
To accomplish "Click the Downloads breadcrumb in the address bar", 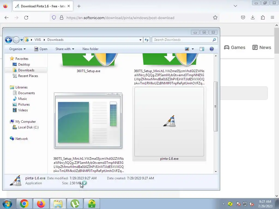I will (x=55, y=40).
